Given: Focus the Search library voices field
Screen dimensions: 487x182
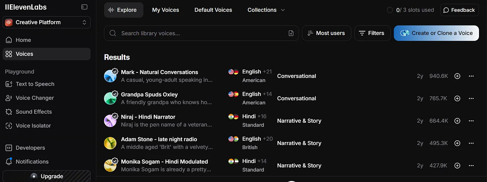Looking at the screenshot, I should 198,33.
